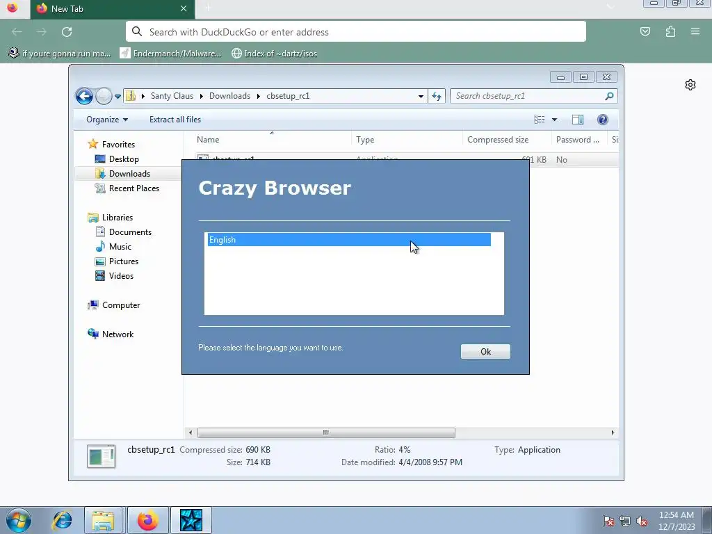The width and height of the screenshot is (712, 534).
Task: Click the cbsetup_rc1 thumbnail in details pane
Action: pos(101,456)
